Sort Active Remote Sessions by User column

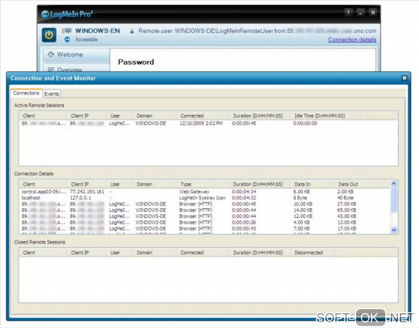click(120, 116)
